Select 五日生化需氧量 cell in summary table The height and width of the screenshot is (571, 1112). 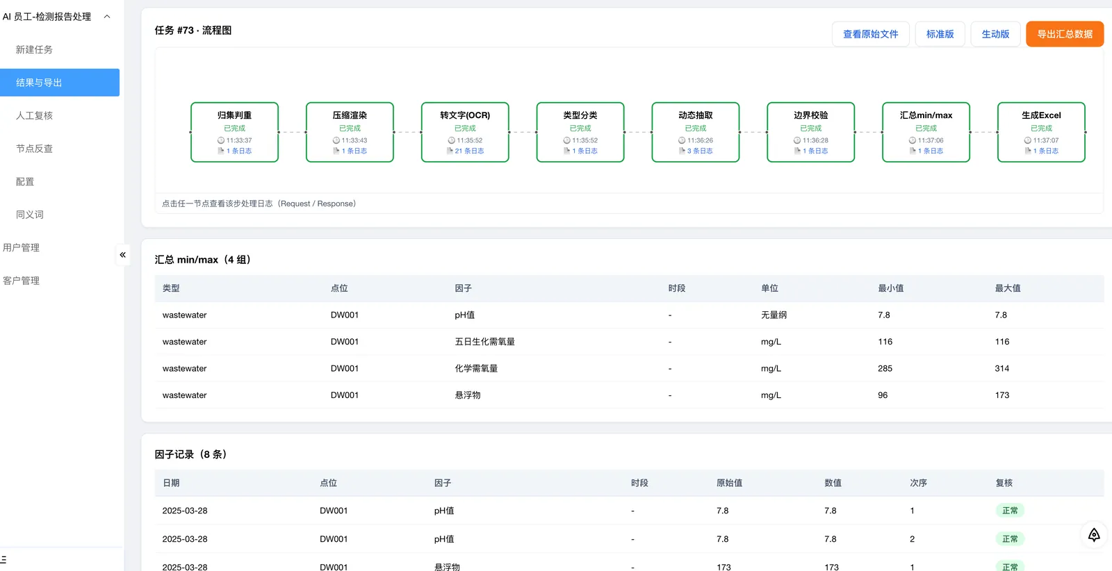[x=485, y=342]
